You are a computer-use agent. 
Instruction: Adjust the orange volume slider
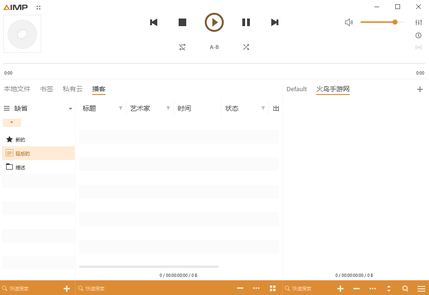coord(382,22)
